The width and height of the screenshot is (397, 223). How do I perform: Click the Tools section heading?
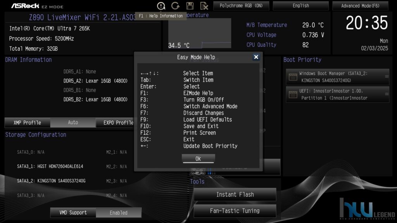coord(197,182)
